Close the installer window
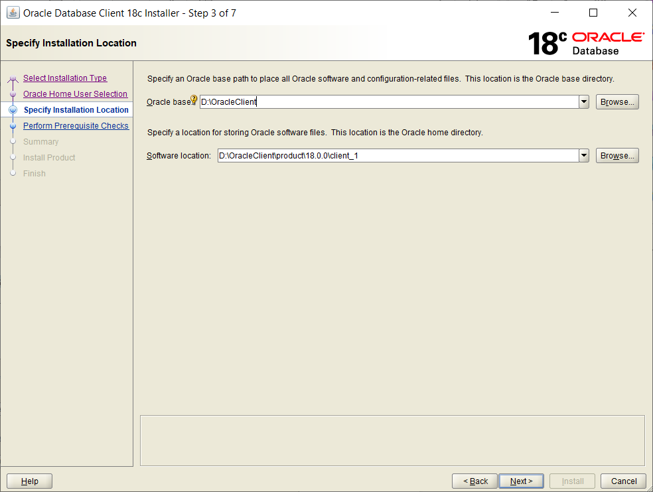Image resolution: width=653 pixels, height=492 pixels. point(632,13)
